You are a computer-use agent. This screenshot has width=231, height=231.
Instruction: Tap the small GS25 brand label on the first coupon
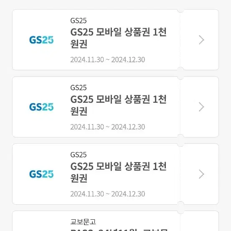tap(79, 20)
